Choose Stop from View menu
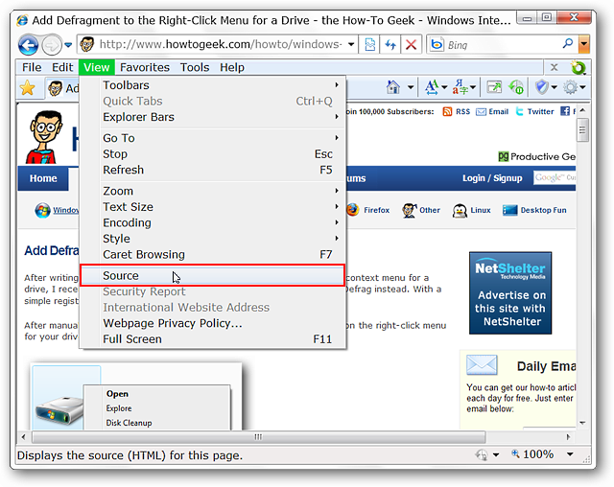614x487 pixels. [x=213, y=154]
